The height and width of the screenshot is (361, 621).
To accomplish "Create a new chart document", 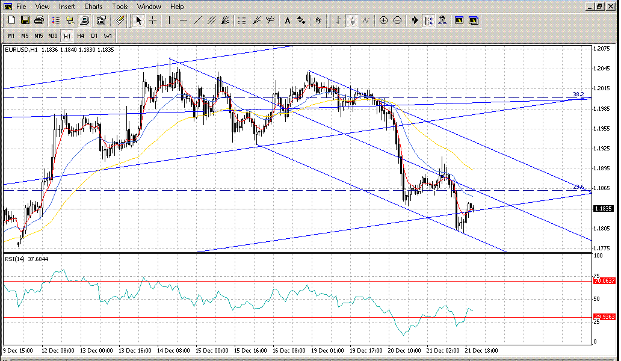I will (12, 20).
